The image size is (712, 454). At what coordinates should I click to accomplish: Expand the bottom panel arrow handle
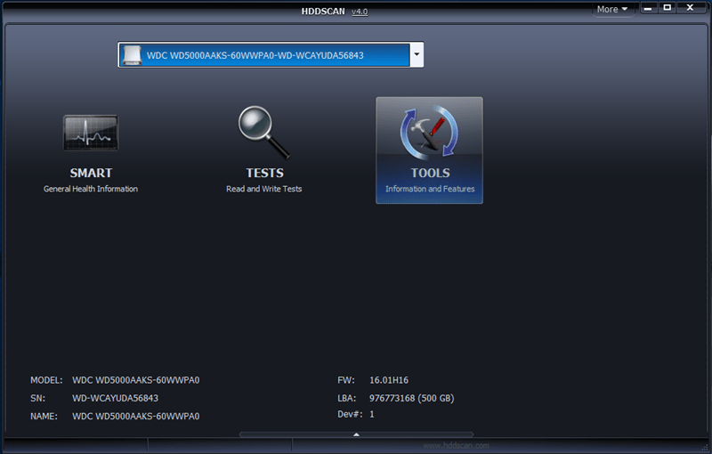pos(357,434)
